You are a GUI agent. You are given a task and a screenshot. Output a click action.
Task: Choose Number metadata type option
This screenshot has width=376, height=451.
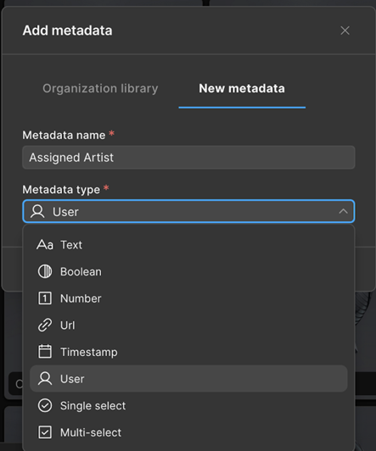point(188,298)
